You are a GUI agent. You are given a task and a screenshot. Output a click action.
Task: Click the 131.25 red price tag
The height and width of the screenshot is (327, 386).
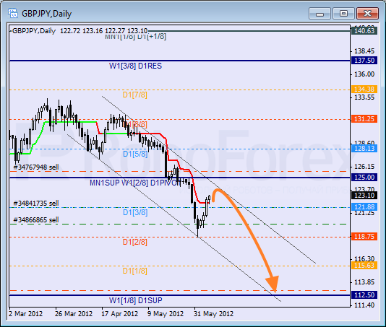point(364,119)
